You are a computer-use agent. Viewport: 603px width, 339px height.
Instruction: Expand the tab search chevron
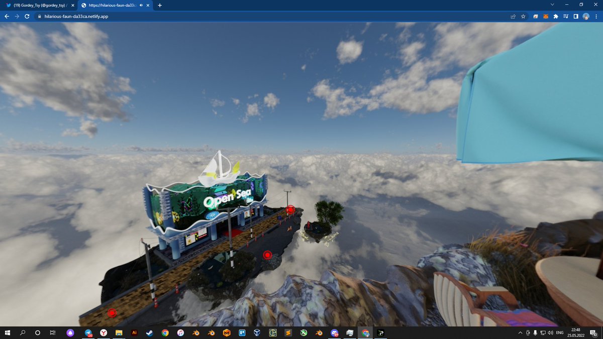pyautogui.click(x=552, y=5)
